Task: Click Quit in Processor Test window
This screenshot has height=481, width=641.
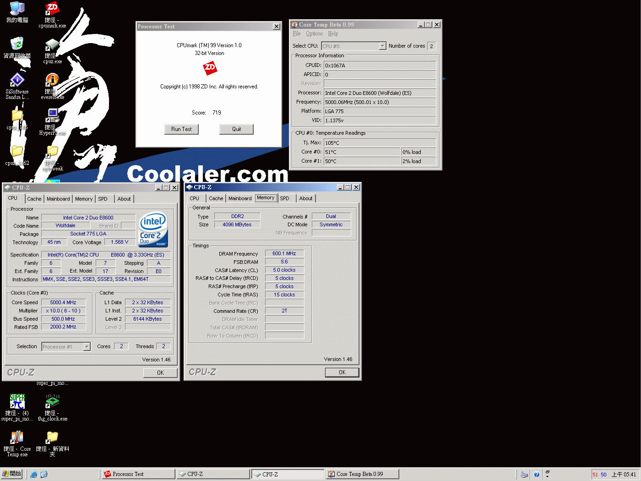Action: (x=236, y=129)
